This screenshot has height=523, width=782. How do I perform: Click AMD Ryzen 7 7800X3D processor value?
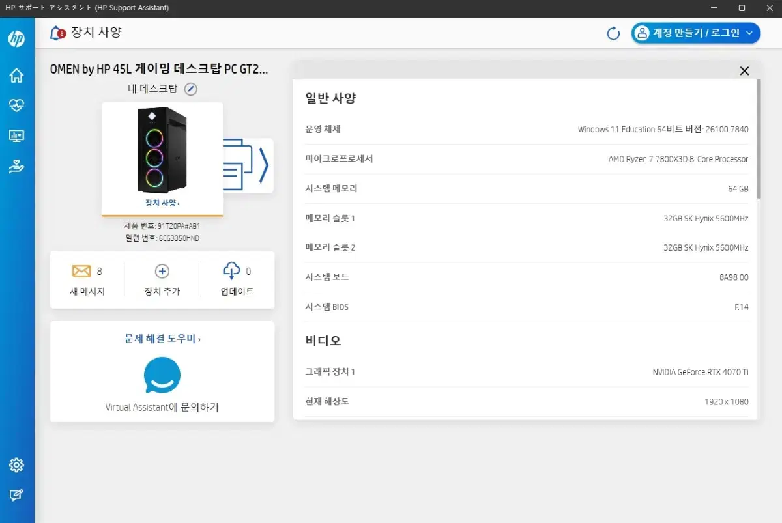point(678,159)
